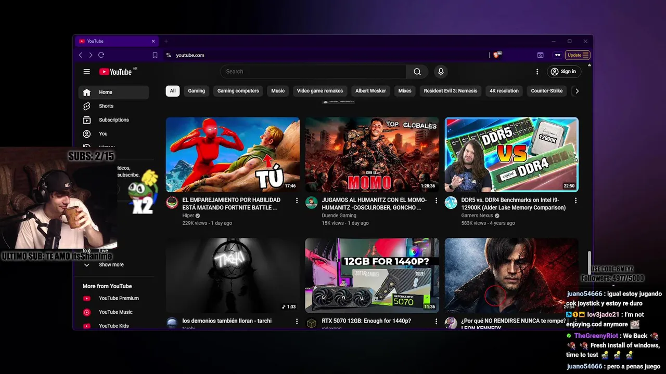
Task: Open YouTube Kids link
Action: [x=113, y=326]
